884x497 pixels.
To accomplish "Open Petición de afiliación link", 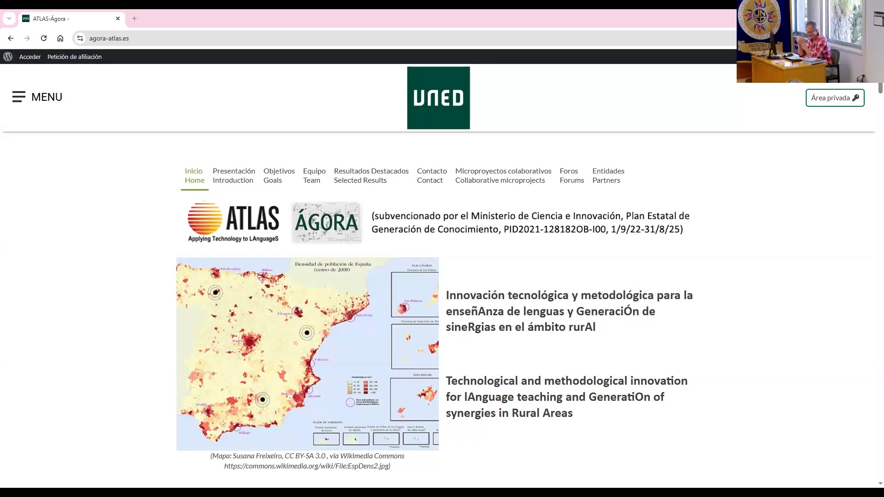I will click(75, 57).
